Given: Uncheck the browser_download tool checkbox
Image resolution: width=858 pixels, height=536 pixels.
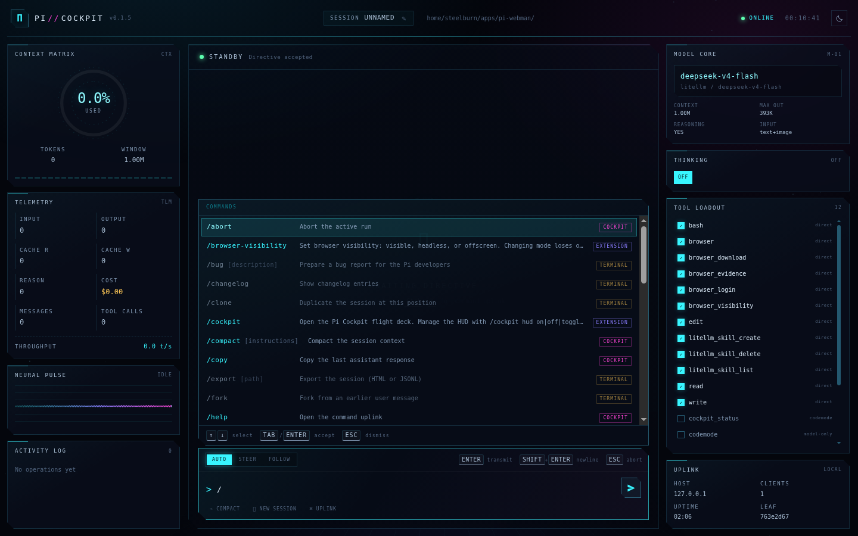Looking at the screenshot, I should point(681,258).
